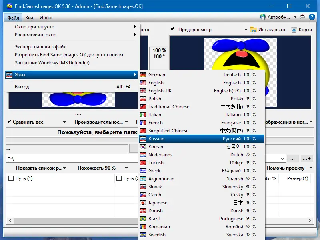The height and width of the screenshot is (240, 320).
Task: Open dropdown arrow left of Исследовать
Action: click(x=246, y=30)
